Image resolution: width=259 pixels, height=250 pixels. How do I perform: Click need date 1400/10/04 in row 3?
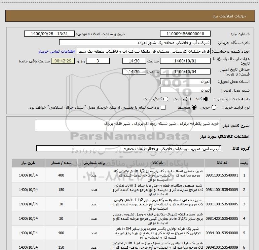click(28, 204)
